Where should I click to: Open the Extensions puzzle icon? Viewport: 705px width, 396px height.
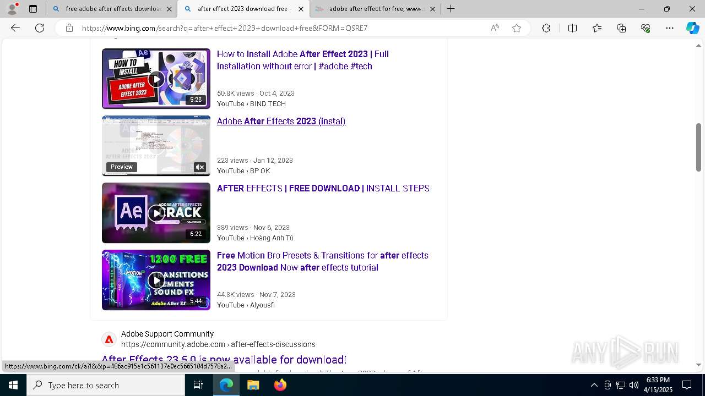tap(546, 28)
